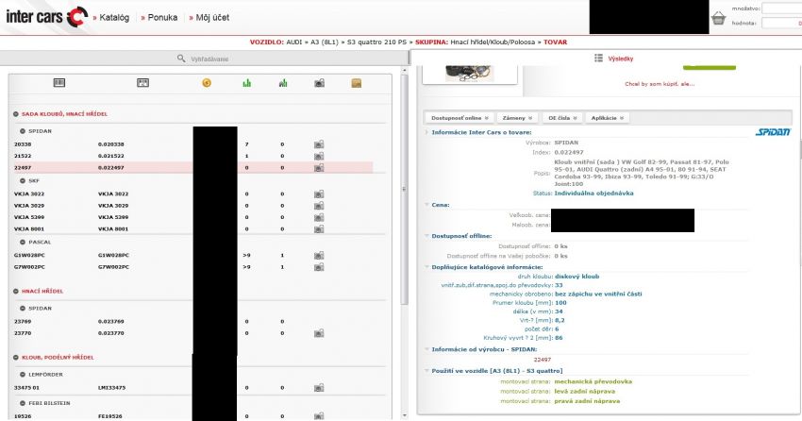Open photo icon for VKJA 3022
Image resolution: width=802 pixels, height=421 pixels.
319,194
